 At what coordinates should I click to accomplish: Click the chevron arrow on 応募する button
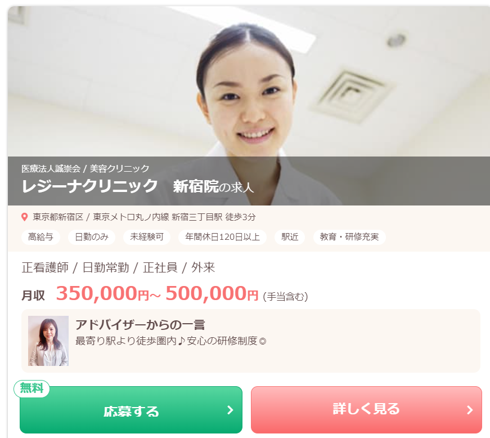tap(230, 410)
